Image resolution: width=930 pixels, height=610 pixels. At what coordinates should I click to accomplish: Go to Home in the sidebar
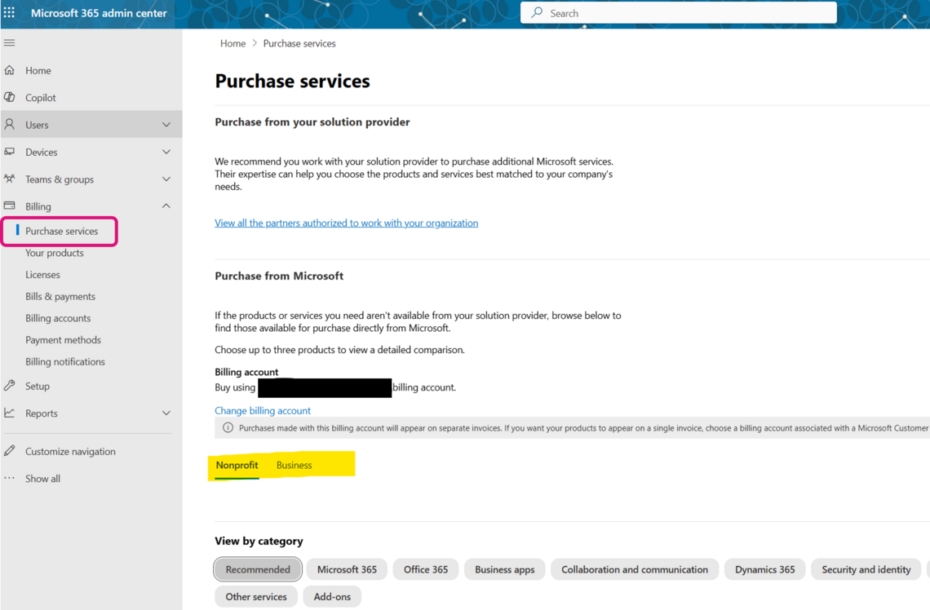click(x=38, y=71)
